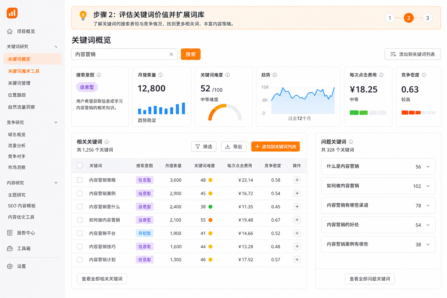Click 查看全部相关关键词 button
This screenshot has width=447, height=298.
pyautogui.click(x=102, y=279)
